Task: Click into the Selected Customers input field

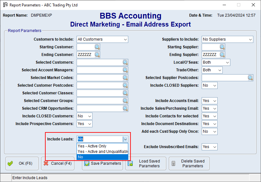Action: point(99,62)
